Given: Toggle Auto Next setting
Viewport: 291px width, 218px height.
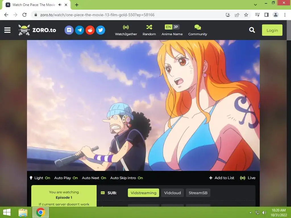Looking at the screenshot, I should 94,178.
